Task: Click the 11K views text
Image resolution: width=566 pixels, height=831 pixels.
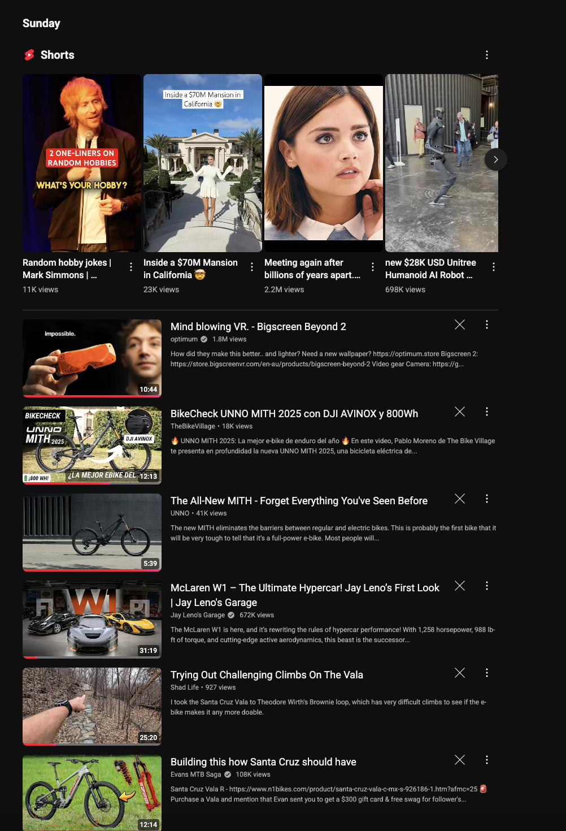Action: tap(40, 289)
